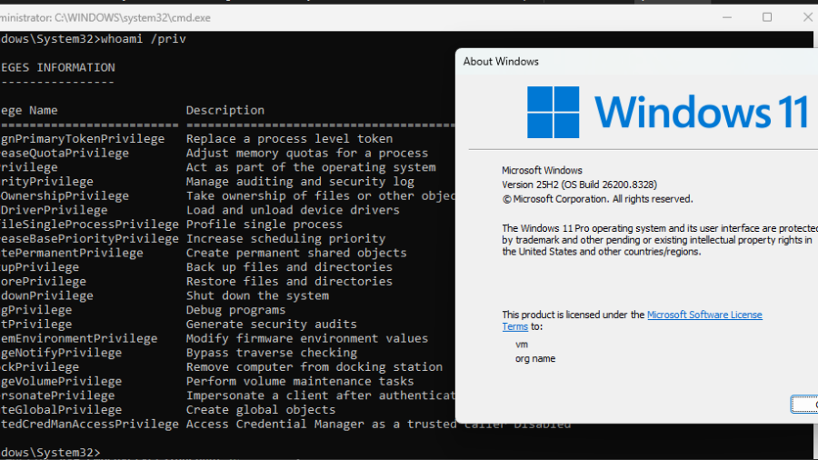818x460 pixels.
Task: Click 'Bypass traverse checking' description
Action: click(x=272, y=353)
